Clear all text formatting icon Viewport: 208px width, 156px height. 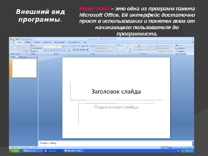point(70,46)
